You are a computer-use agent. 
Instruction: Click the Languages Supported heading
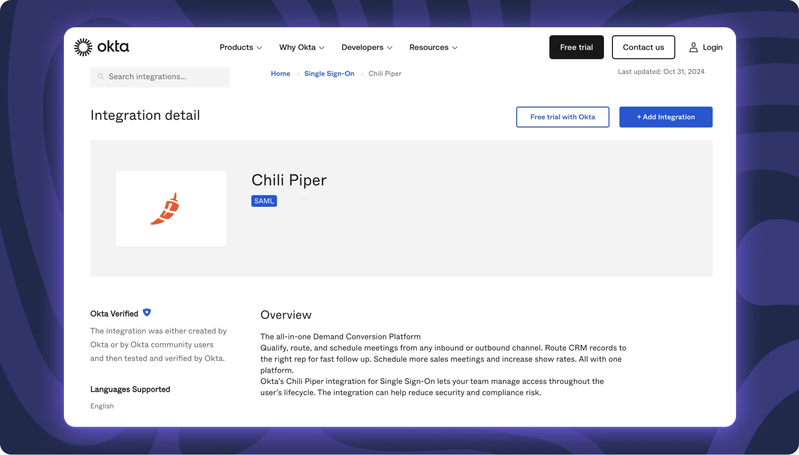pos(130,390)
